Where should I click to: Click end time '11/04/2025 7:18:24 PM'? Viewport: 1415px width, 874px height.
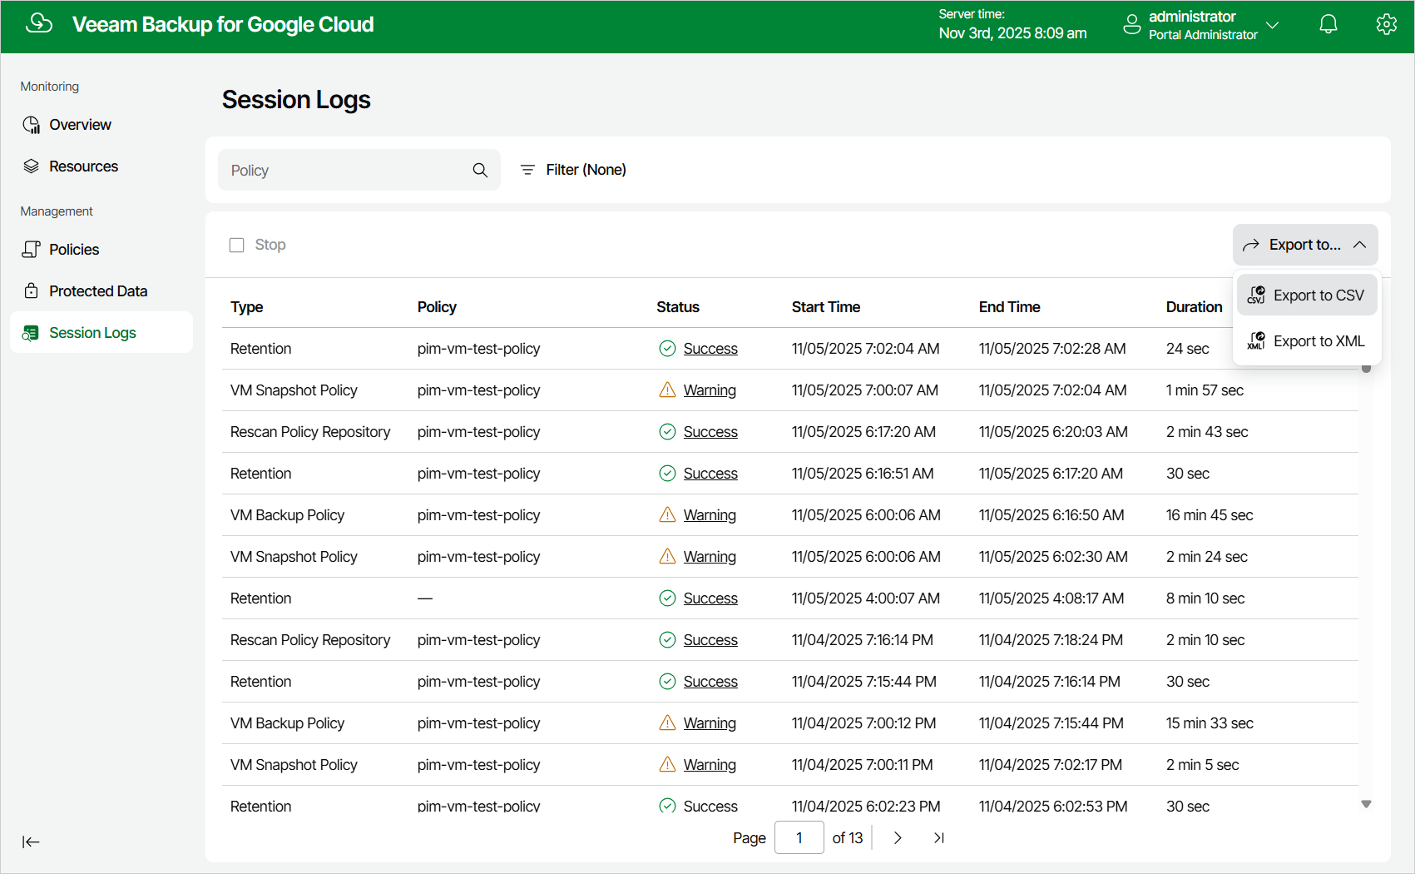click(x=1051, y=640)
